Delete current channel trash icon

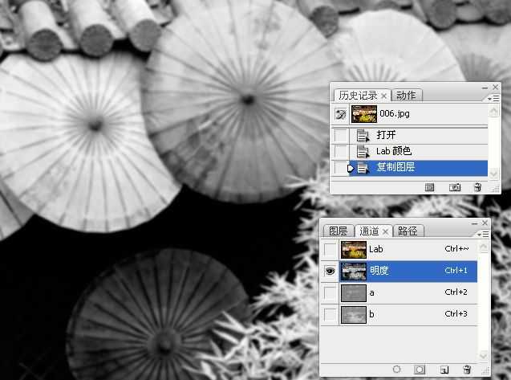[467, 370]
